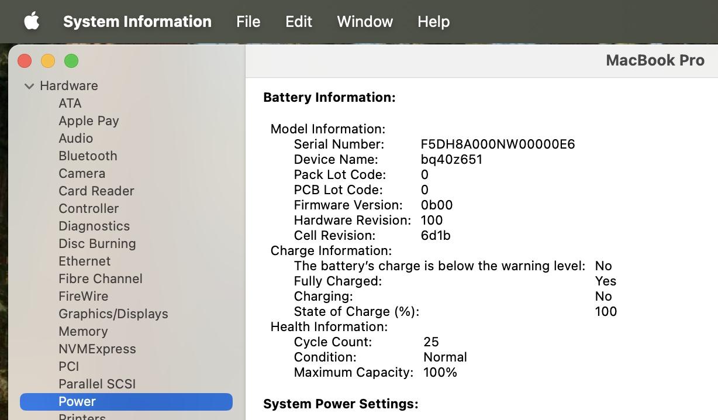Select FireWire in the sidebar

[84, 296]
